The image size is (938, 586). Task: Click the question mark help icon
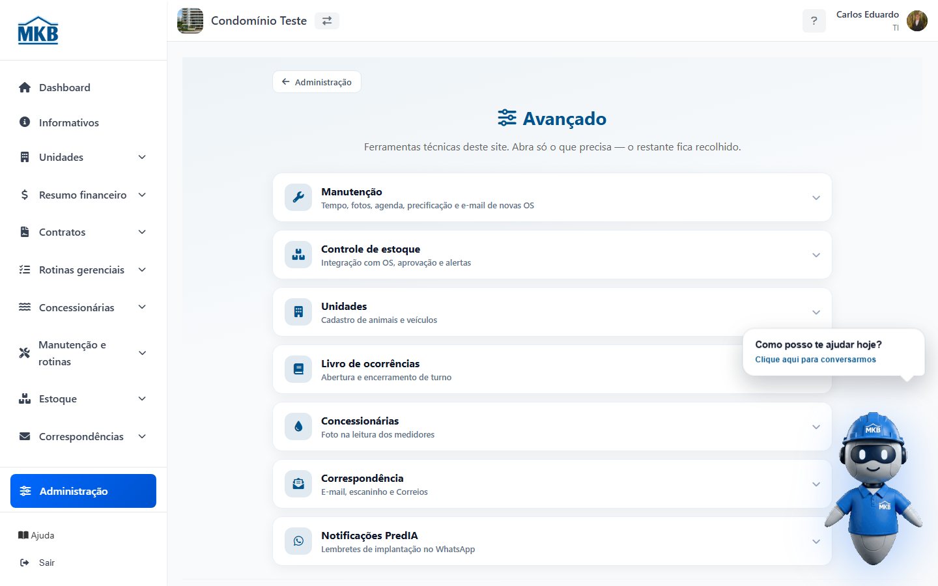click(x=814, y=21)
